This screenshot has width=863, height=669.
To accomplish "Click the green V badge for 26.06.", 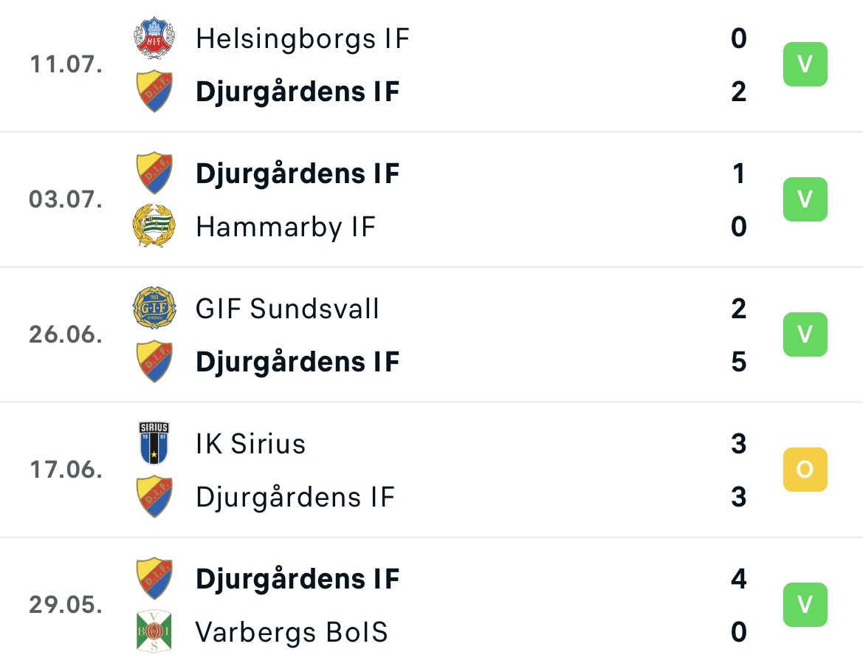I will pyautogui.click(x=805, y=334).
